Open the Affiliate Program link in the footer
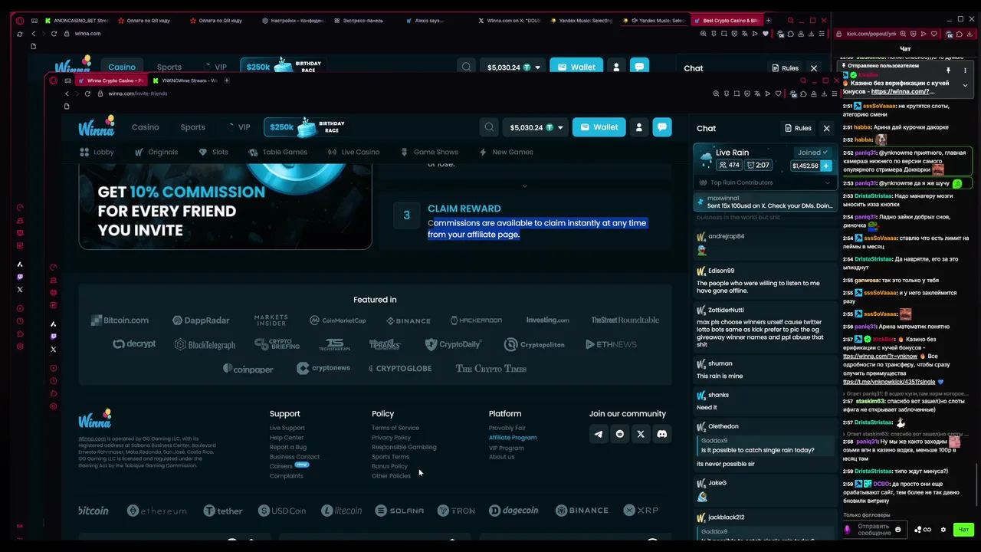 click(x=513, y=438)
